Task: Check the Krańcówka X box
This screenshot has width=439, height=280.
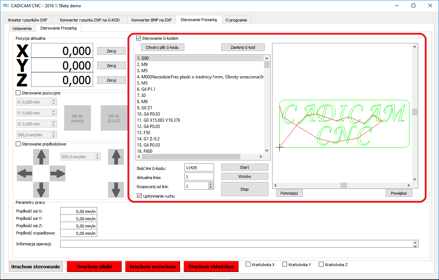Action: pyautogui.click(x=248, y=264)
